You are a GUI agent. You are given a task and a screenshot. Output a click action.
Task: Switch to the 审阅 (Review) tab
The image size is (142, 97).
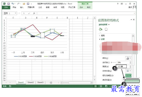(x=55, y=7)
